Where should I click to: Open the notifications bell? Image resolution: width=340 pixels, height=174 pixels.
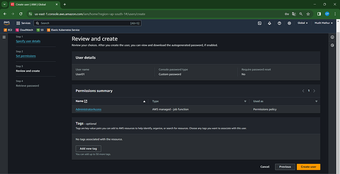point(270,23)
